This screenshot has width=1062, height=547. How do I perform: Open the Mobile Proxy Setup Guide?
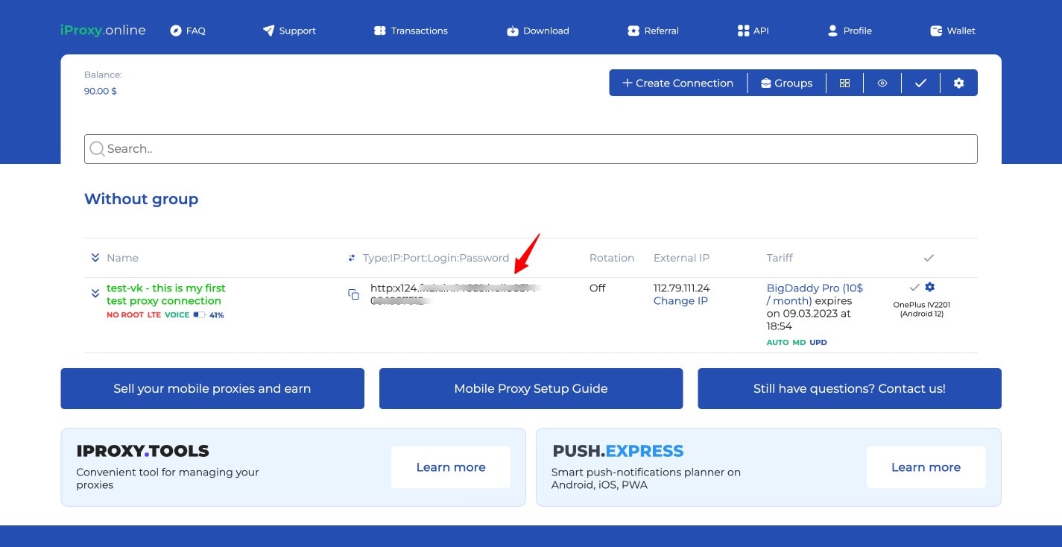click(531, 388)
